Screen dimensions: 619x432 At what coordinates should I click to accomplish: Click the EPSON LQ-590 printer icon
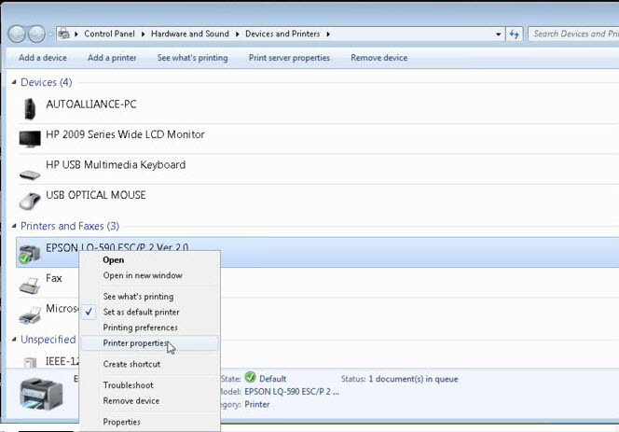click(30, 251)
